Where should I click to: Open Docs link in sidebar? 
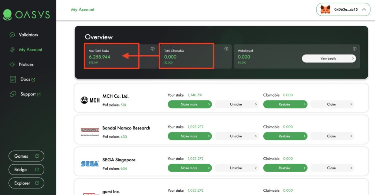[25, 79]
